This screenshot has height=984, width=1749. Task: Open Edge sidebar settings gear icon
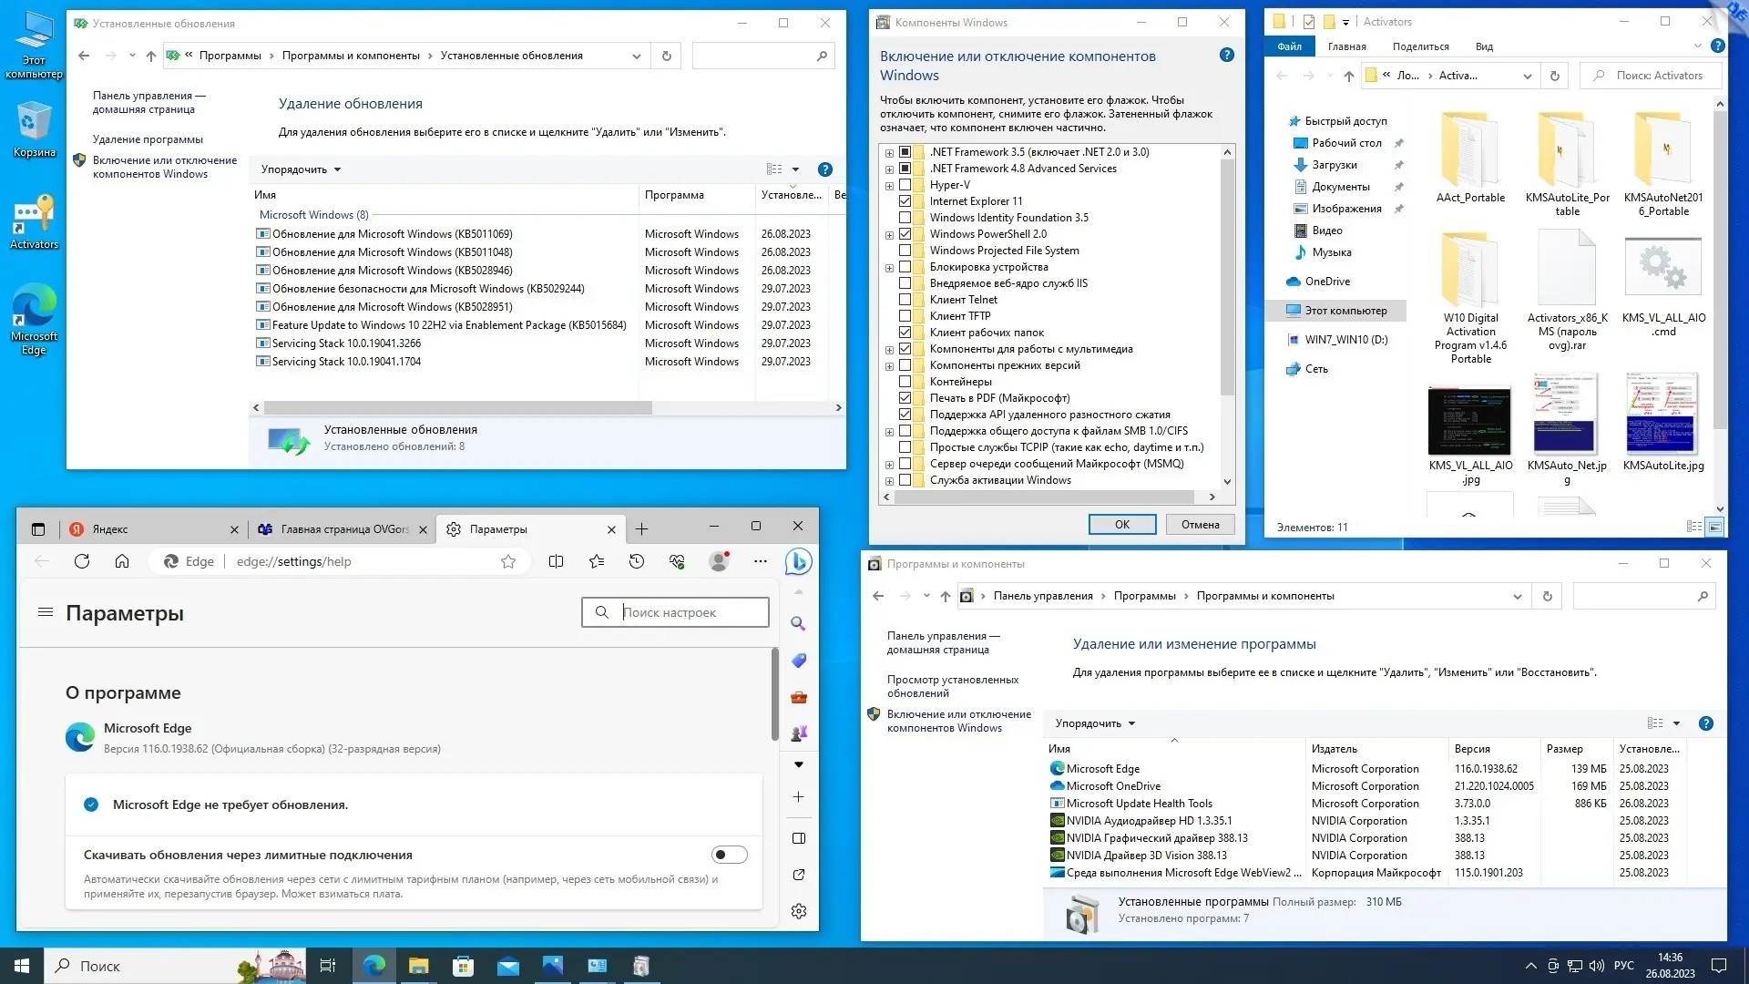(x=799, y=911)
